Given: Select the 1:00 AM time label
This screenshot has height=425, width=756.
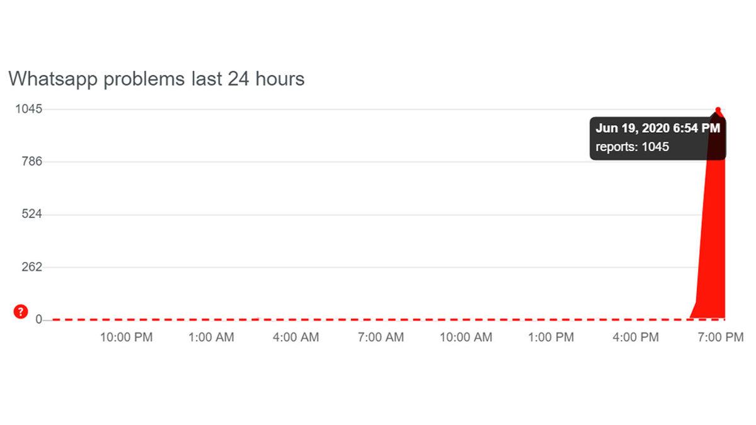Looking at the screenshot, I should pos(211,337).
